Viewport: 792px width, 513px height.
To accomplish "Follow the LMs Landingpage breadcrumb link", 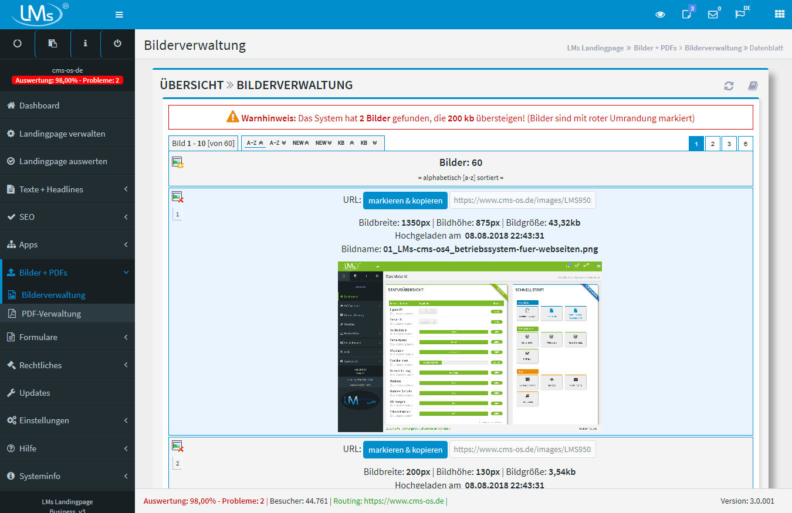I will coord(595,48).
